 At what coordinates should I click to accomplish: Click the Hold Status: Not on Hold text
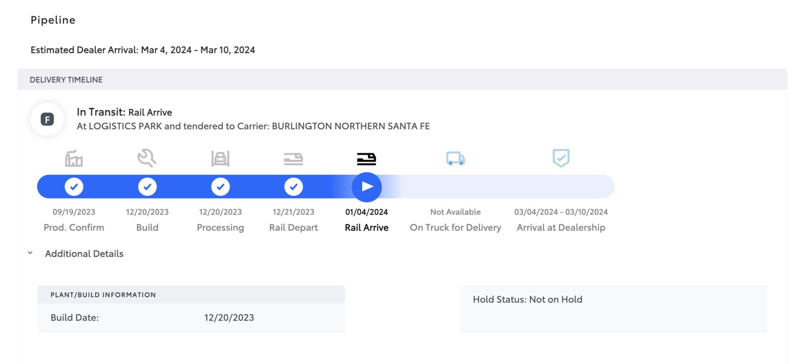point(527,300)
